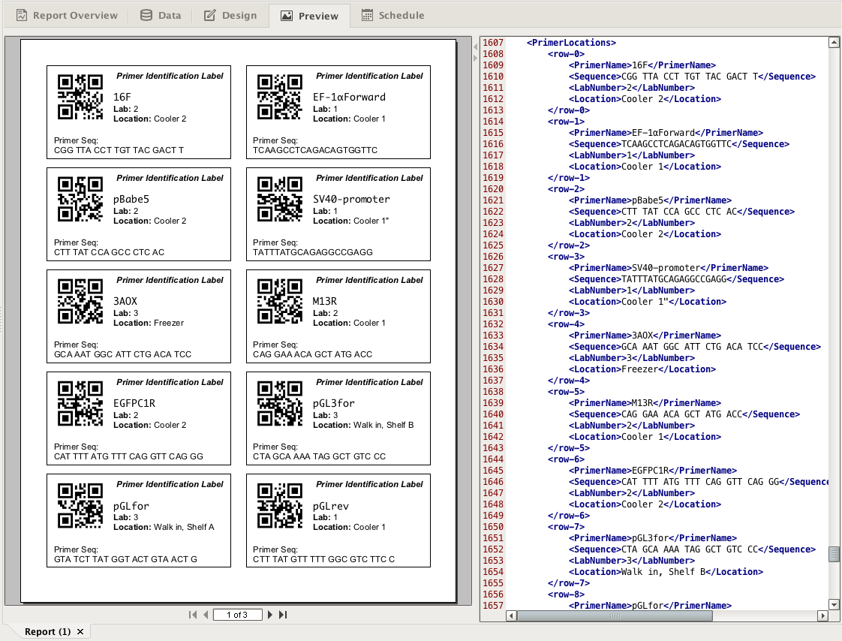Click horizontal scrollbar right arrow
The width and height of the screenshot is (842, 641).
click(822, 616)
